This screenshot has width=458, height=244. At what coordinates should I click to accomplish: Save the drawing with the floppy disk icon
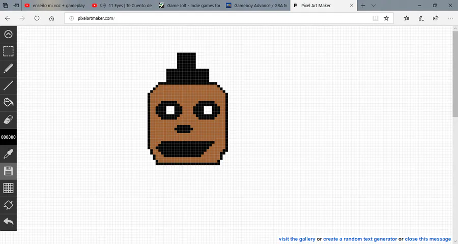click(8, 171)
